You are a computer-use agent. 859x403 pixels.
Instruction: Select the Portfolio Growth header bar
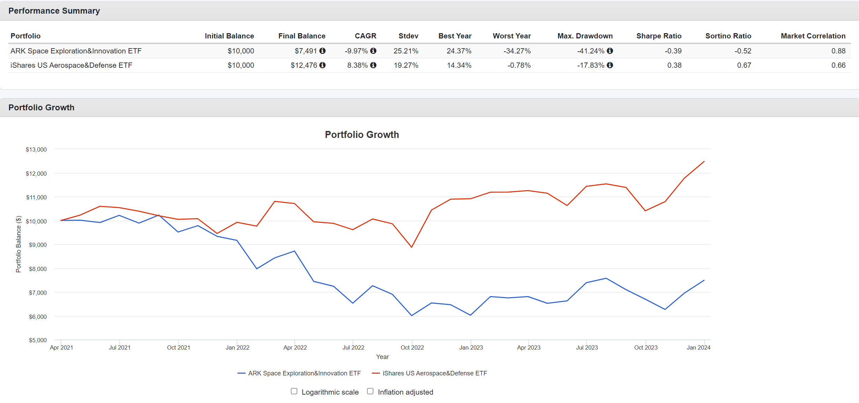click(x=41, y=108)
